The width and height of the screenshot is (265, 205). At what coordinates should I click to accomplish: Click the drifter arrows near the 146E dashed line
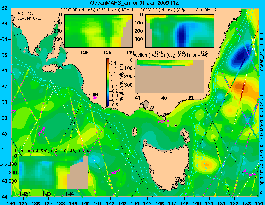pyautogui.click(x=163, y=121)
